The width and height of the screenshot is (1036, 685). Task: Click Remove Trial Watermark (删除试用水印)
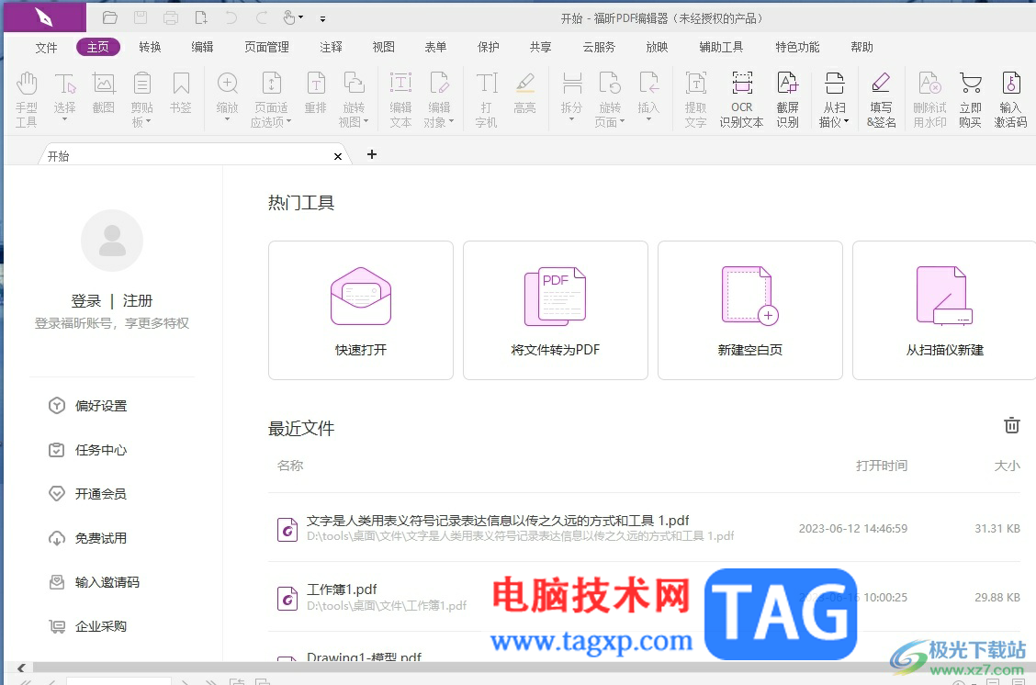coord(929,99)
